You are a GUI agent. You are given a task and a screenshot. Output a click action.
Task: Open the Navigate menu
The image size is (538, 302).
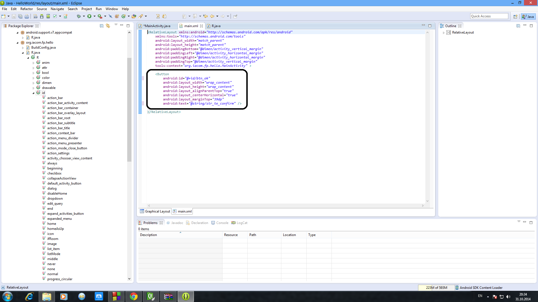pos(57,9)
